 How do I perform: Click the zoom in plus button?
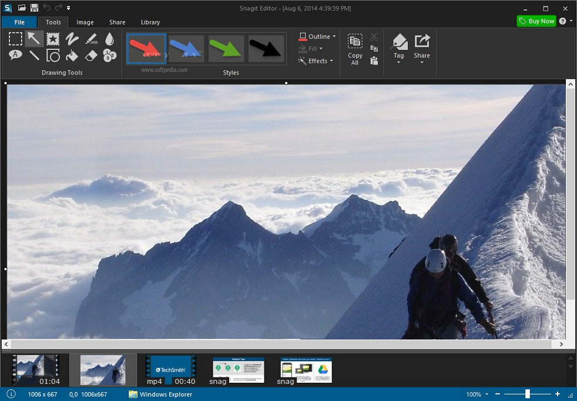coord(558,394)
